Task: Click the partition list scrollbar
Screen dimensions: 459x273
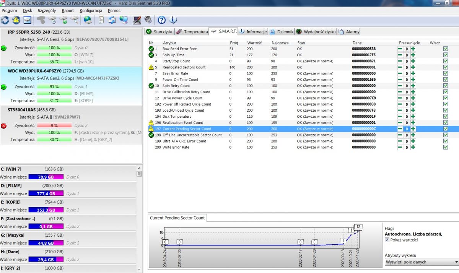Action: (x=139, y=218)
